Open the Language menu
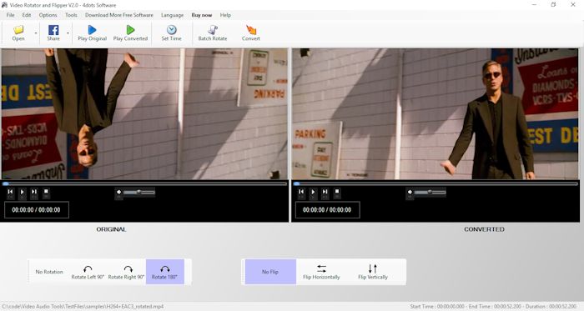The height and width of the screenshot is (311, 584). tap(172, 15)
